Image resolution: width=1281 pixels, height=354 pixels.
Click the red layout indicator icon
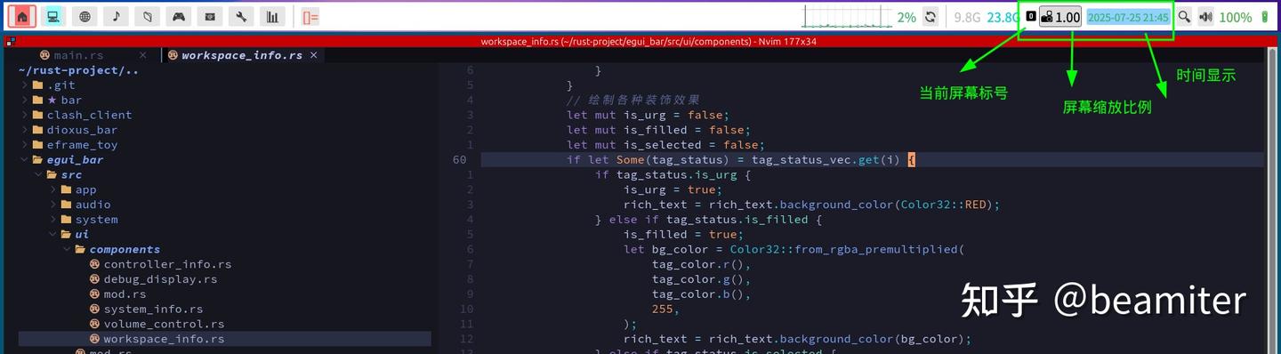click(x=310, y=17)
